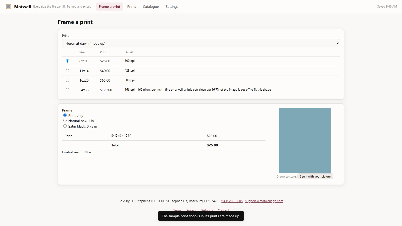The width and height of the screenshot is (402, 226).
Task: Click the $40.00 price cell
Action: (105, 71)
